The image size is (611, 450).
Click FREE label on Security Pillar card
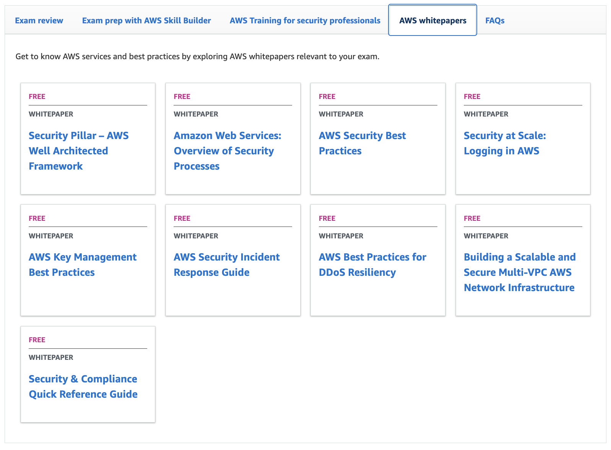[37, 97]
